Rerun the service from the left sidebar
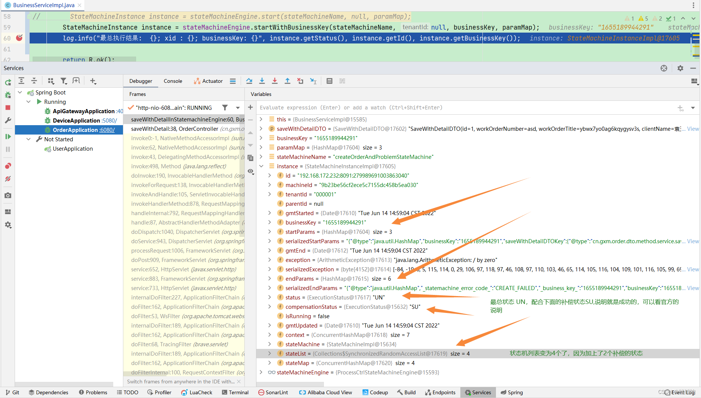 [8, 82]
